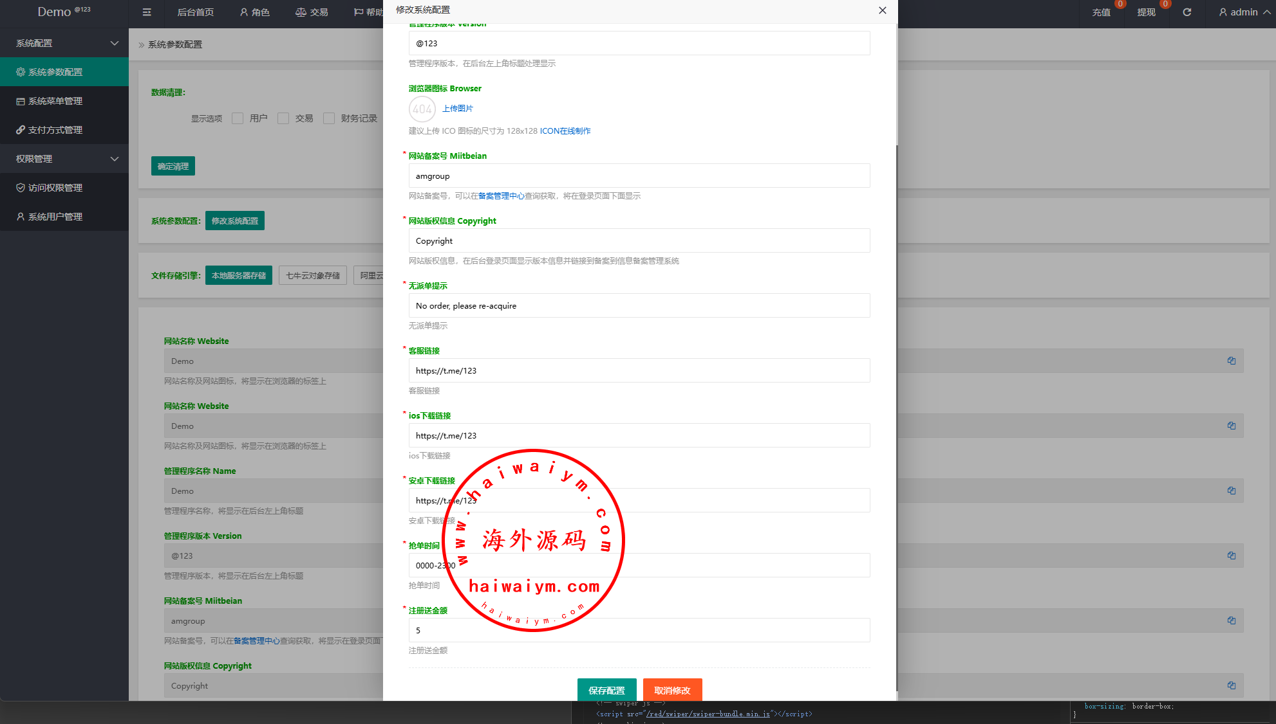Click copy icon beside @123 version field
The width and height of the screenshot is (1276, 724).
click(x=1231, y=556)
